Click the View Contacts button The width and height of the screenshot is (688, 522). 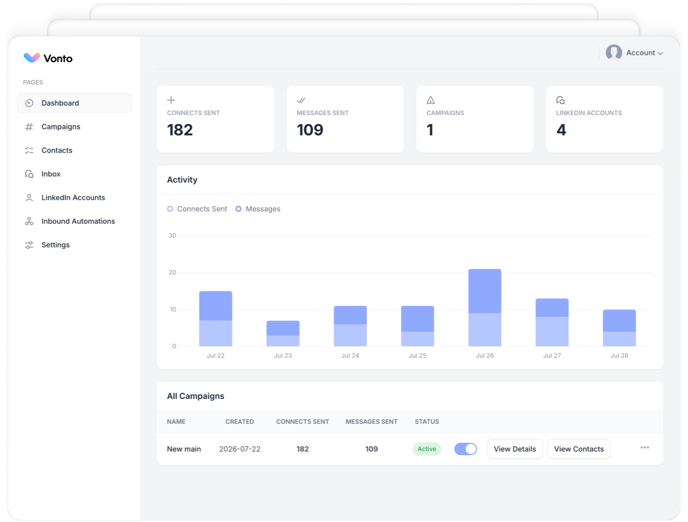point(579,449)
